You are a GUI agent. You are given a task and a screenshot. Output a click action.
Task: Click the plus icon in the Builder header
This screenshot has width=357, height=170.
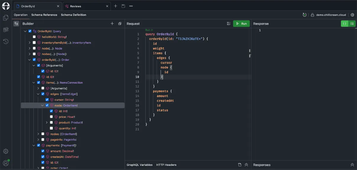pos(112,24)
